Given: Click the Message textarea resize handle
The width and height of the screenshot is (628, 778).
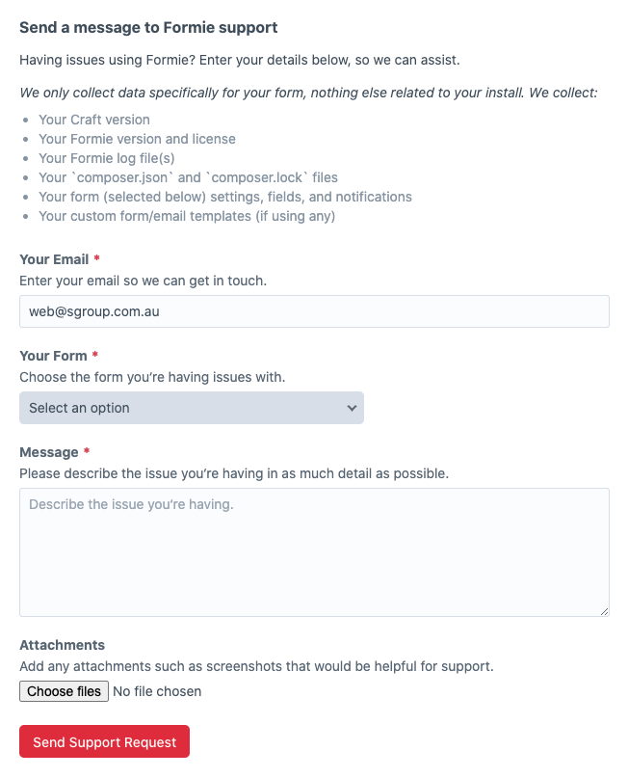Looking at the screenshot, I should (604, 611).
